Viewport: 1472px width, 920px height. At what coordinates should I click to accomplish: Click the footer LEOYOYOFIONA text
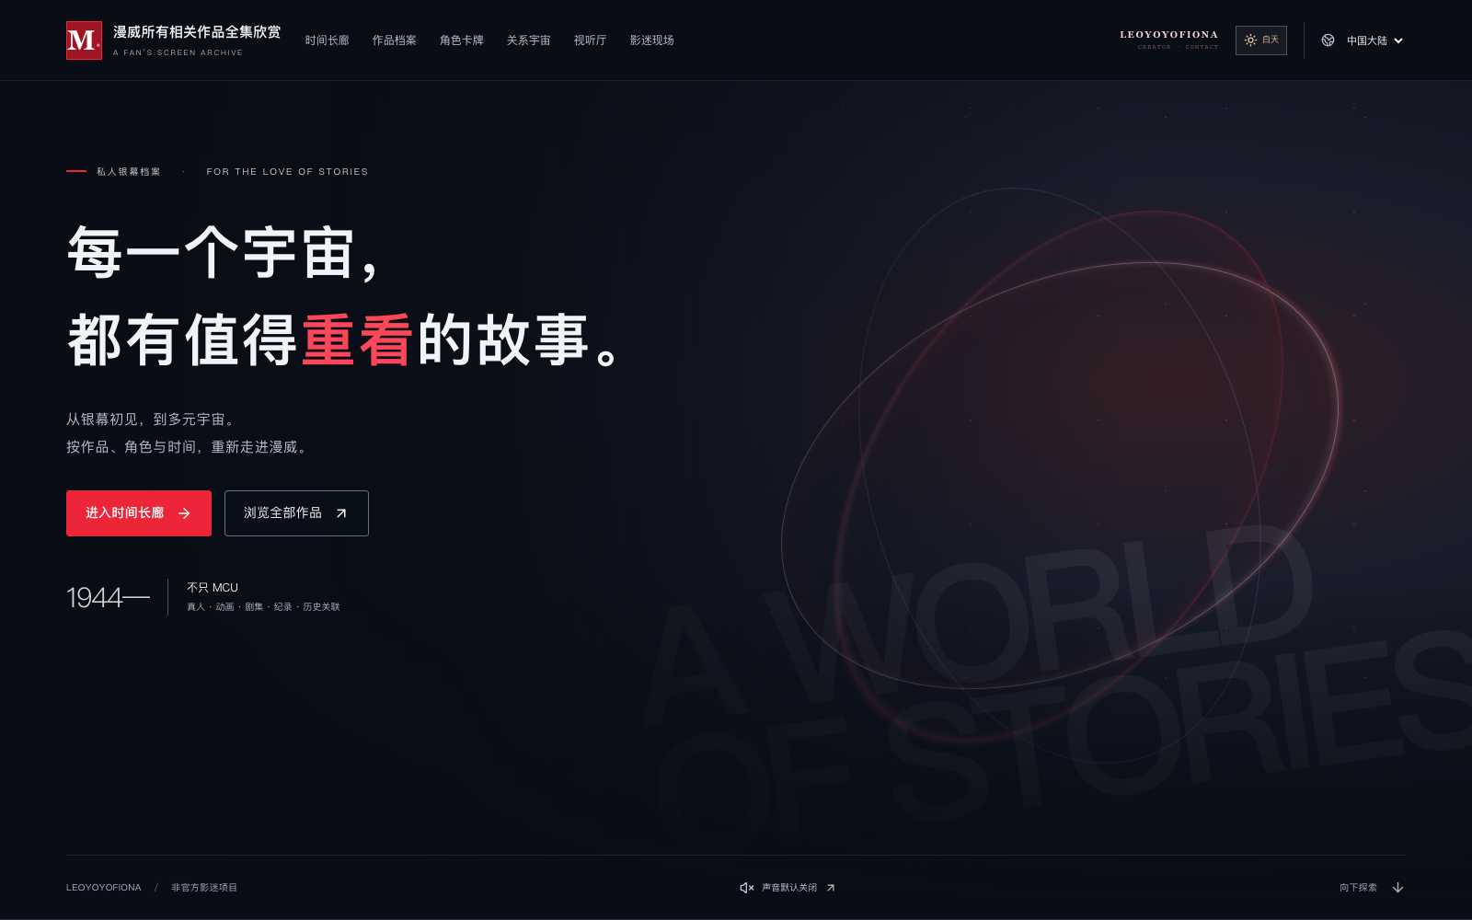(104, 888)
